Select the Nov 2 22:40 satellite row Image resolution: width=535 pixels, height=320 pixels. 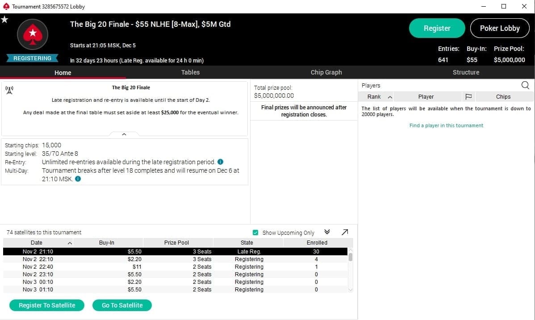pyautogui.click(x=175, y=267)
